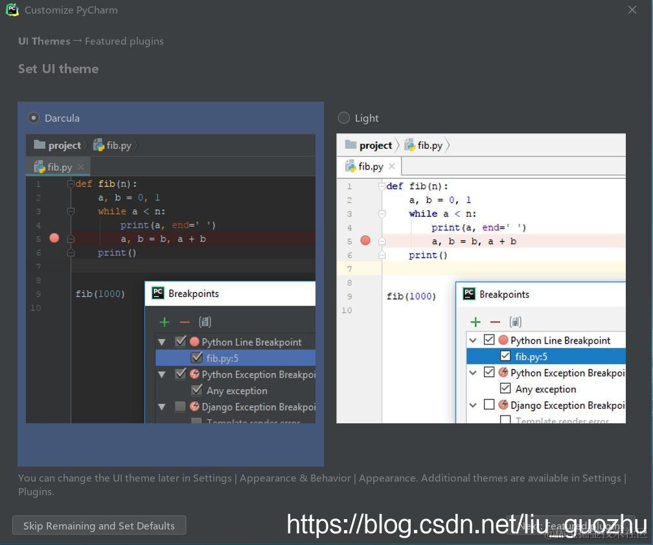Collapse Python Exception Breakpoint node in Light preview
653x545 pixels.
pyautogui.click(x=473, y=372)
